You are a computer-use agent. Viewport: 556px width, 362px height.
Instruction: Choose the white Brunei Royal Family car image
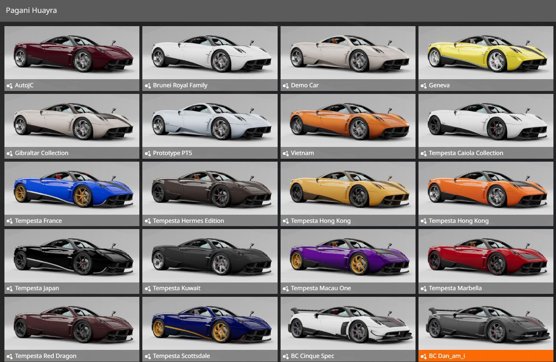pyautogui.click(x=210, y=53)
